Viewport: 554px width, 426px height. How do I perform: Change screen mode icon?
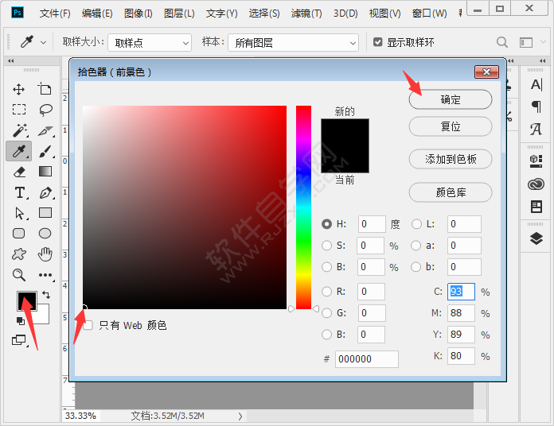tap(19, 340)
